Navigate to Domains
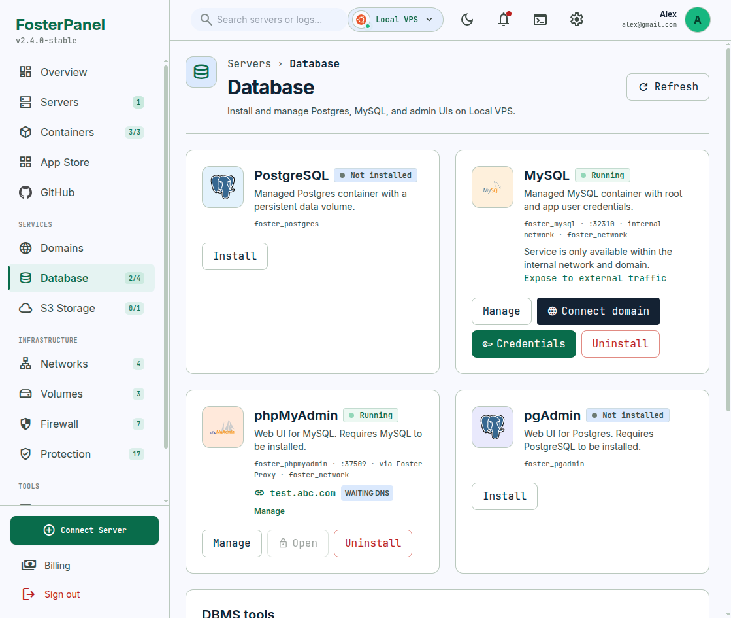This screenshot has width=731, height=618. [82, 248]
